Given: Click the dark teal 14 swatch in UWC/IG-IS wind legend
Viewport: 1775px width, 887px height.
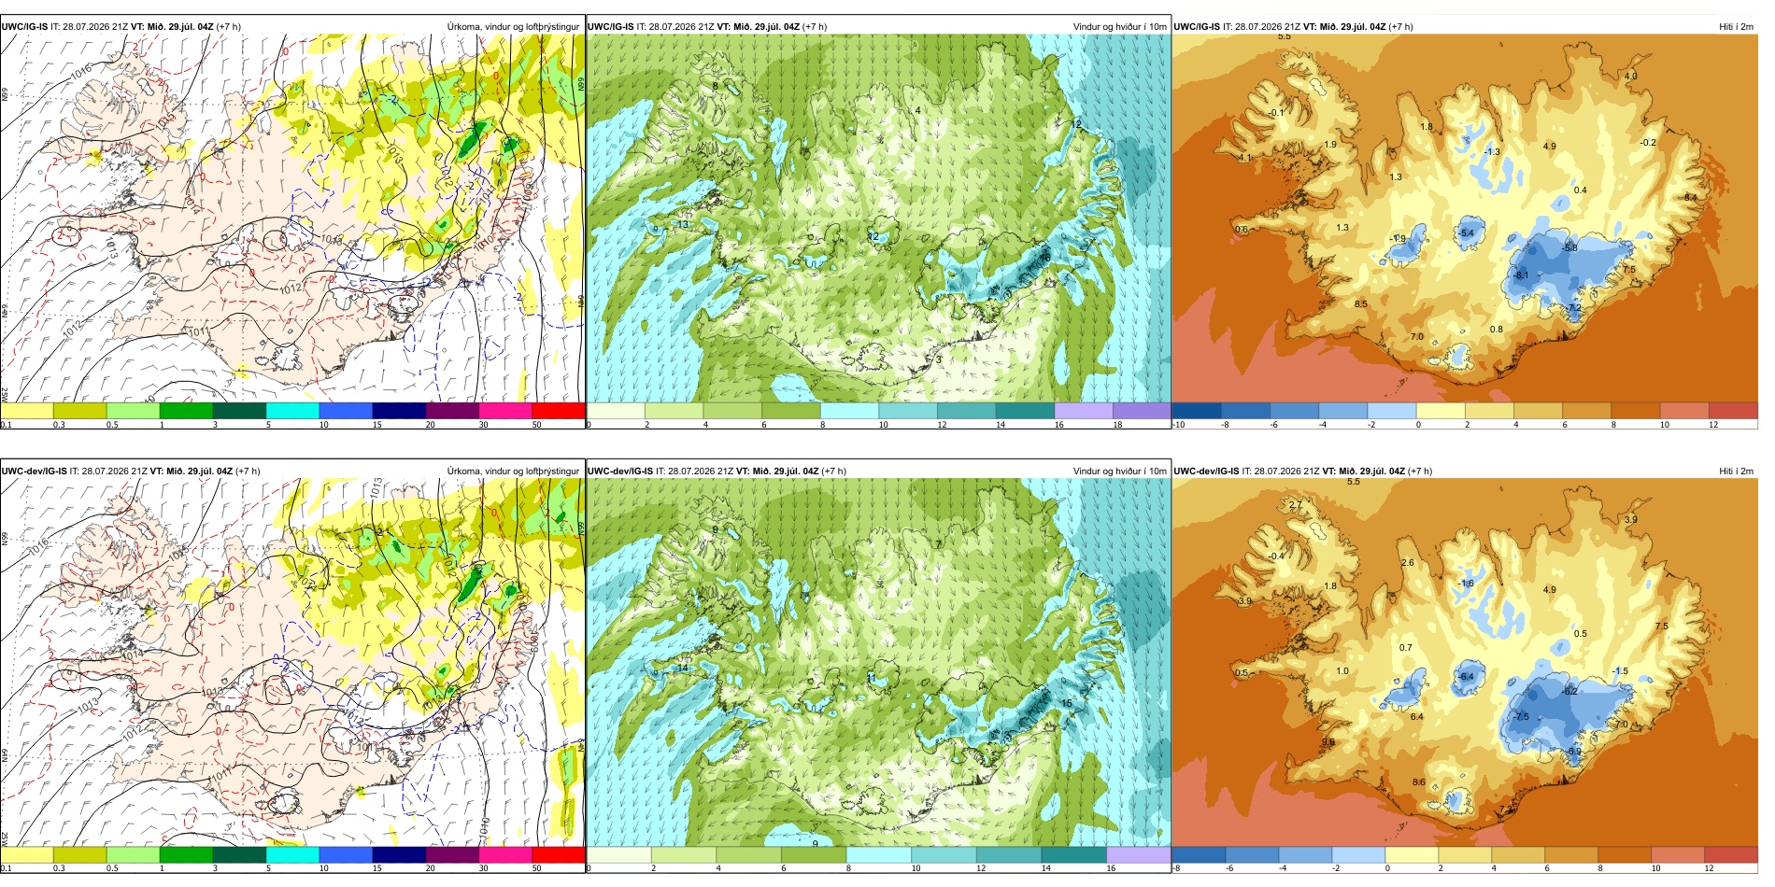Looking at the screenshot, I should 1025,411.
